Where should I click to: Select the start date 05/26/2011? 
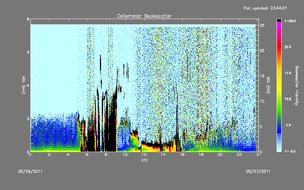30,171
